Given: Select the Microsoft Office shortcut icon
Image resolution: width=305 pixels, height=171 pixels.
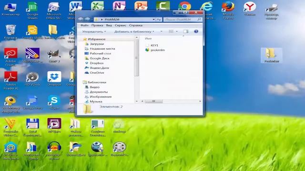Looking at the screenshot, I should [x=54, y=10].
